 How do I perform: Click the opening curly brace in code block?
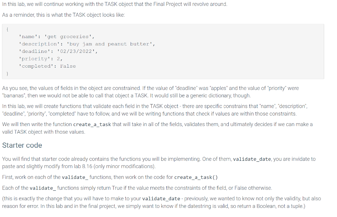(x=8, y=29)
